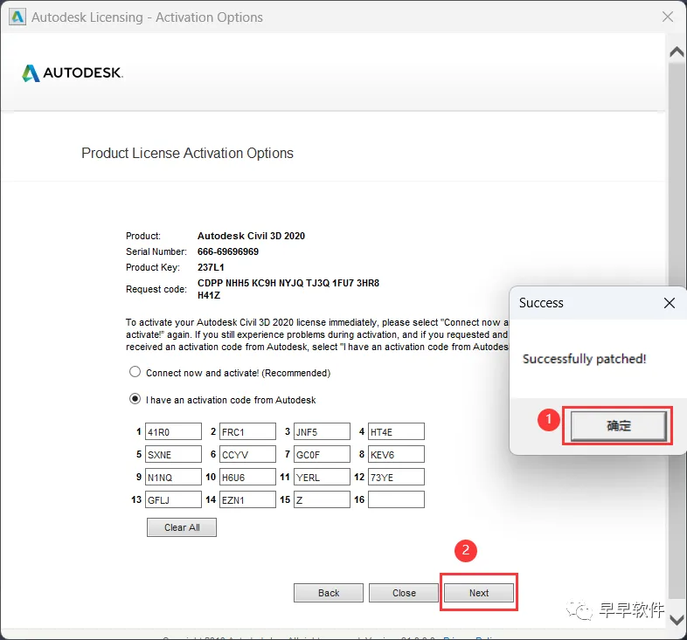The image size is (687, 640).
Task: Click activation code field 5 containing SXNE
Action: click(174, 454)
